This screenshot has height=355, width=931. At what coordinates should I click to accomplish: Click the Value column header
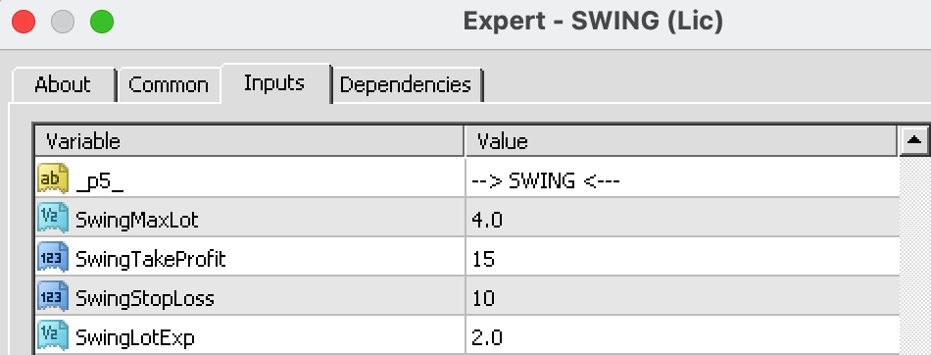pyautogui.click(x=682, y=141)
